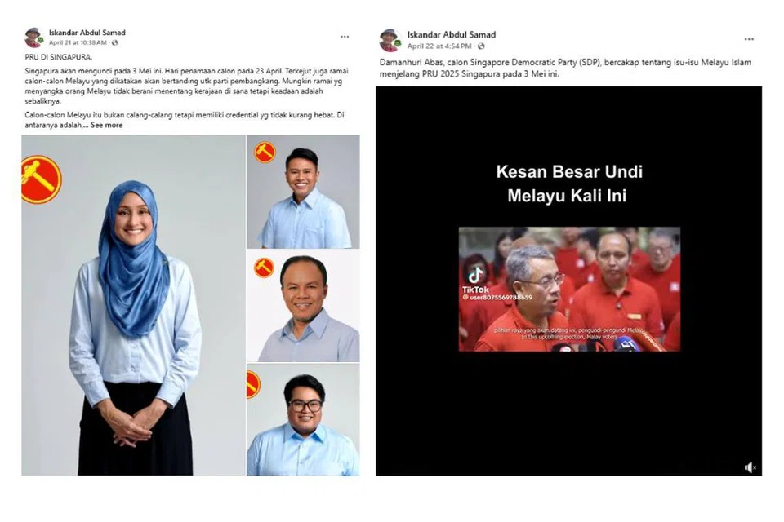Open the top-right candidate photo of the smiling young man
The height and width of the screenshot is (522, 784).
(x=303, y=192)
